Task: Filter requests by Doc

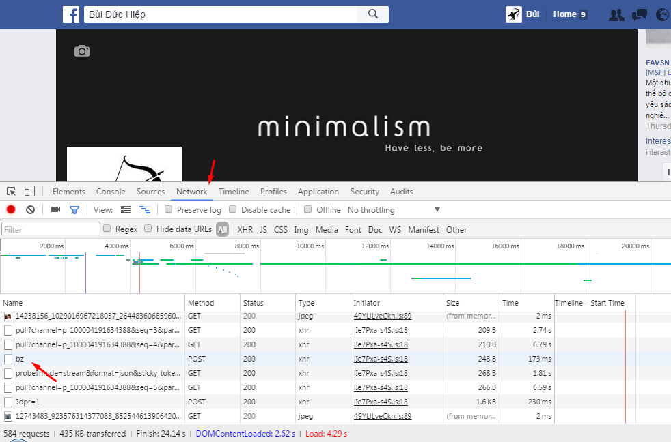Action: [375, 230]
